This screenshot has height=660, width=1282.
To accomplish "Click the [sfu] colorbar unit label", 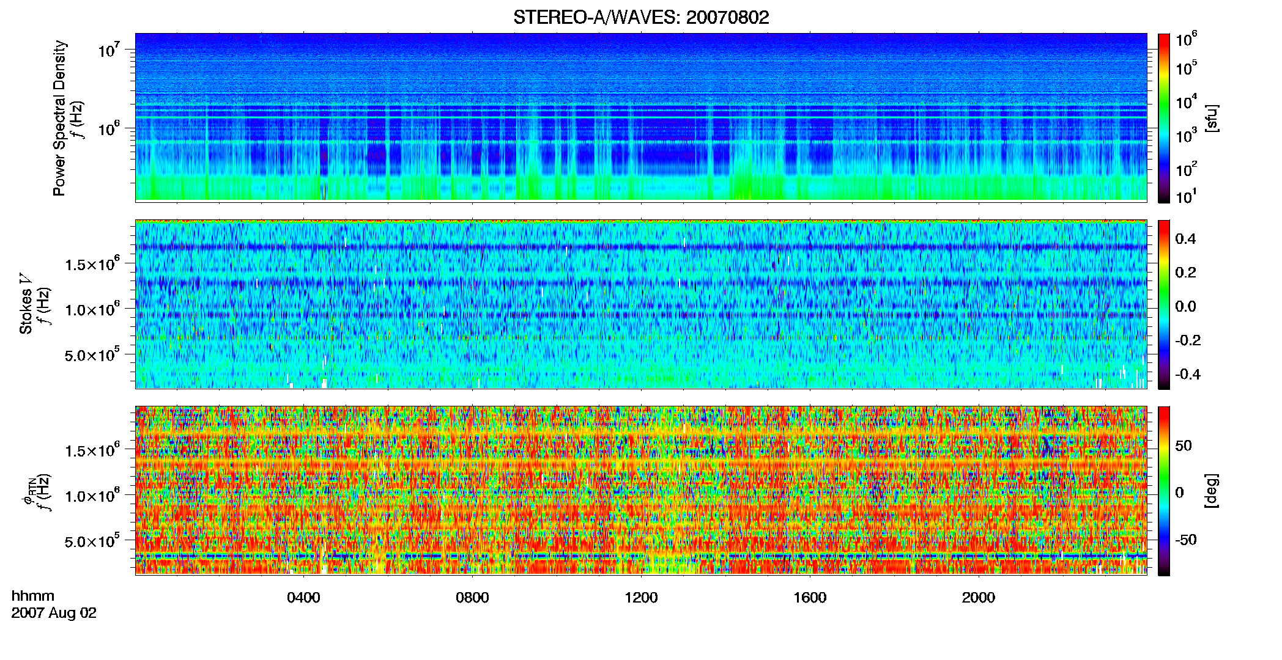I will point(1211,118).
